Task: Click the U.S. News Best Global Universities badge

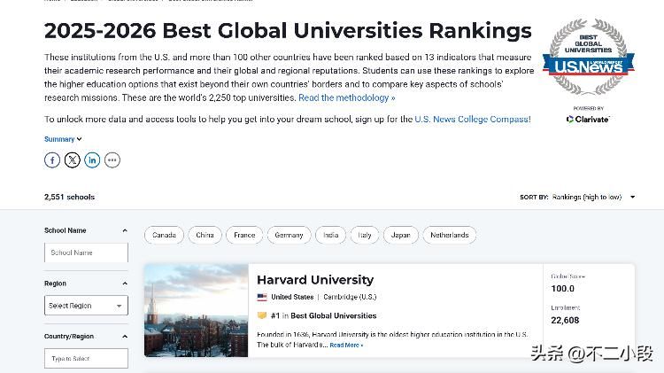Action: [x=588, y=56]
